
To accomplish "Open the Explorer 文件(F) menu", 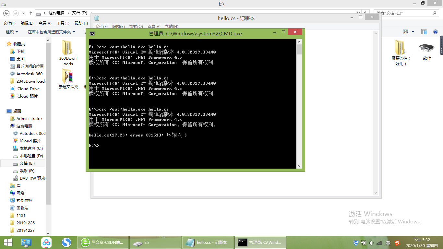I will [x=9, y=23].
